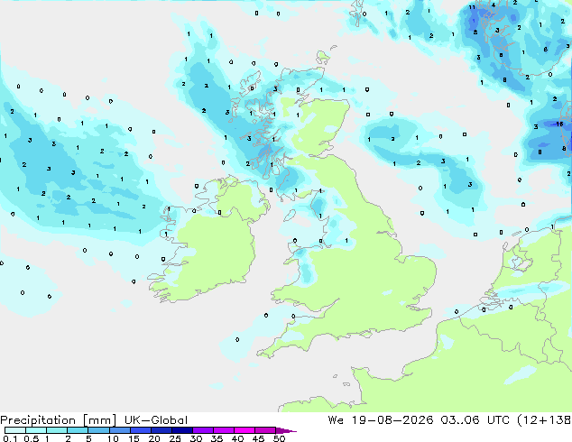Click the 35–40 mm legend color box

click(x=224, y=430)
